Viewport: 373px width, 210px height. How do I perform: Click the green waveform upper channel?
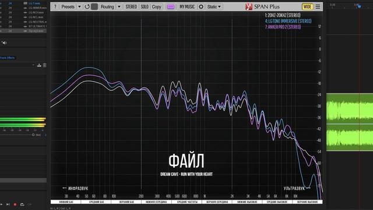350,108
